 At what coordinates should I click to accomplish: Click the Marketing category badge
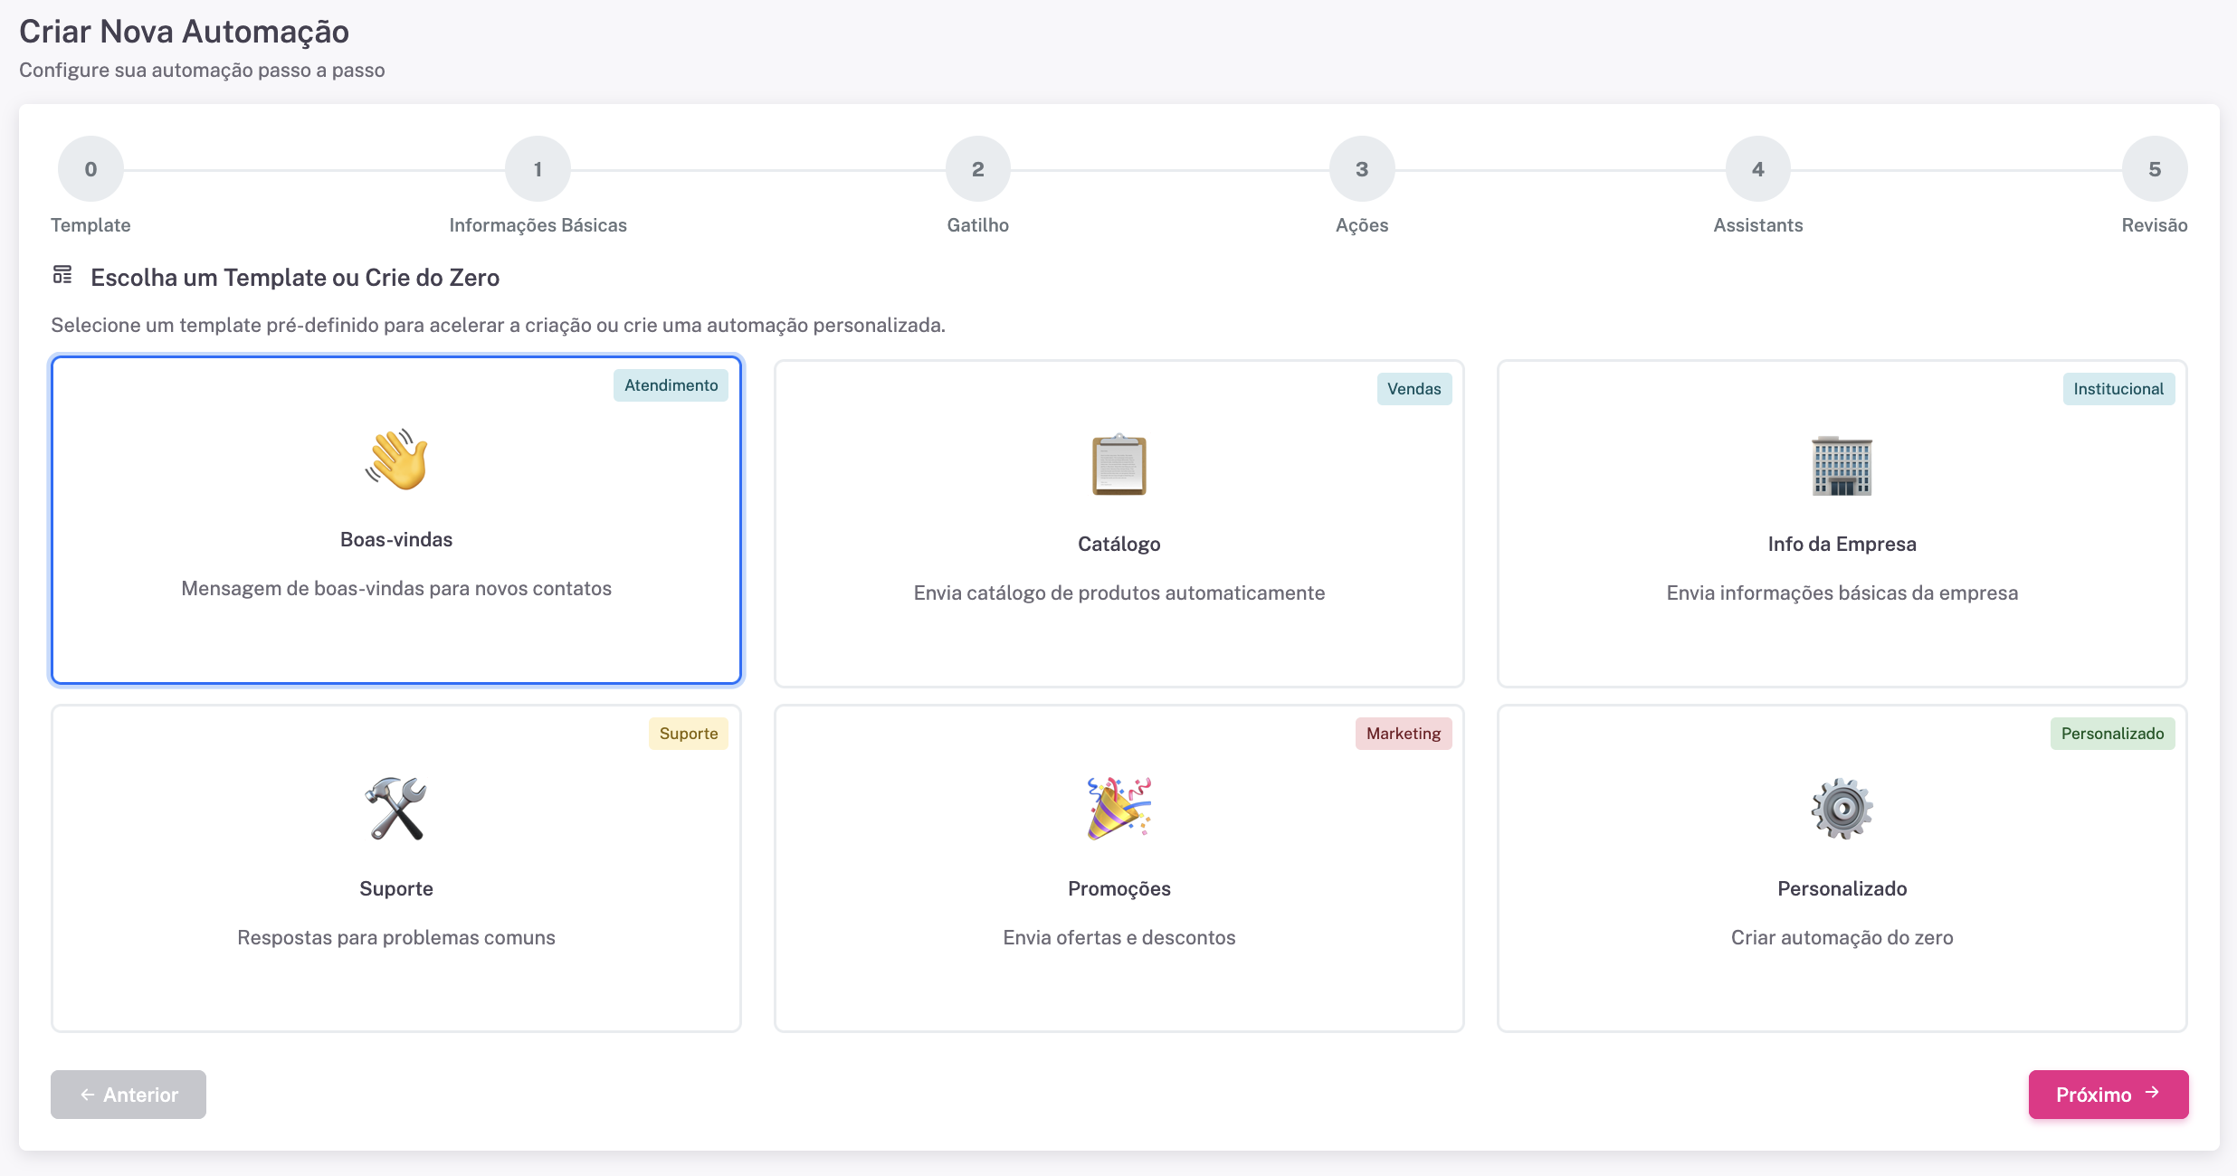tap(1403, 734)
